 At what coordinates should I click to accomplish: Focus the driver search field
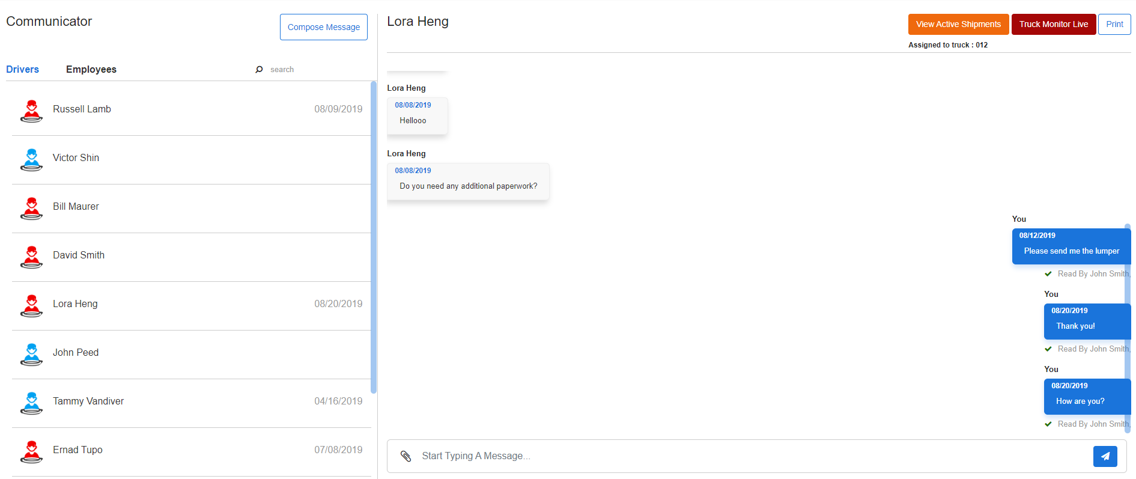315,70
